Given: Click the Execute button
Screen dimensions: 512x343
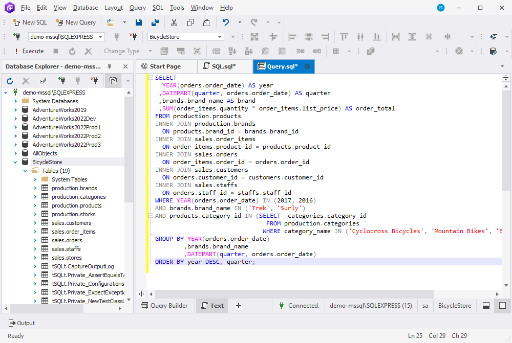Looking at the screenshot, I should (x=29, y=51).
